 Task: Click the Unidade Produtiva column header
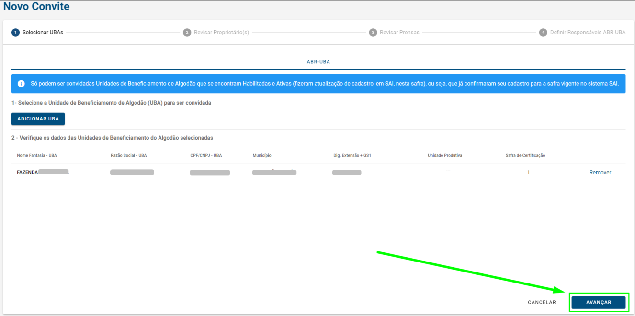pyautogui.click(x=444, y=155)
